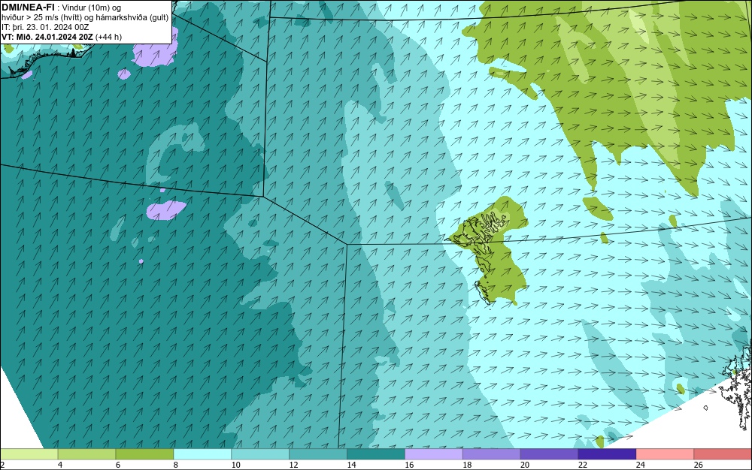
Task: Click the 14–16 m/s dark teal legend swatch
Action: 376,453
